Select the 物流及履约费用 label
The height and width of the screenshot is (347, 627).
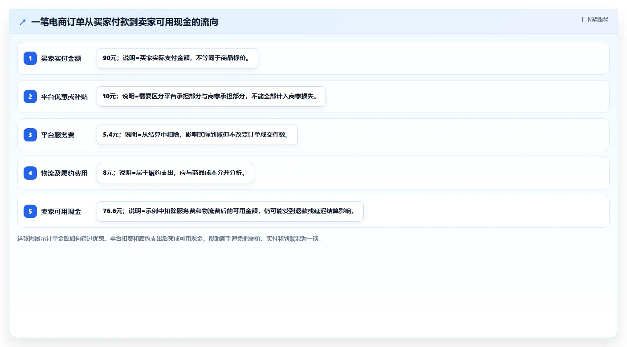pyautogui.click(x=65, y=173)
